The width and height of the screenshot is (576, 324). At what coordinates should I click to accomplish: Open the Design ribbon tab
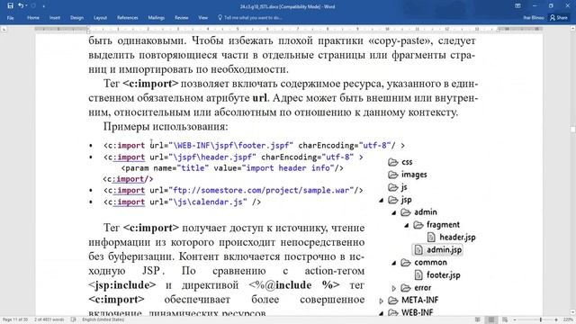pos(76,18)
